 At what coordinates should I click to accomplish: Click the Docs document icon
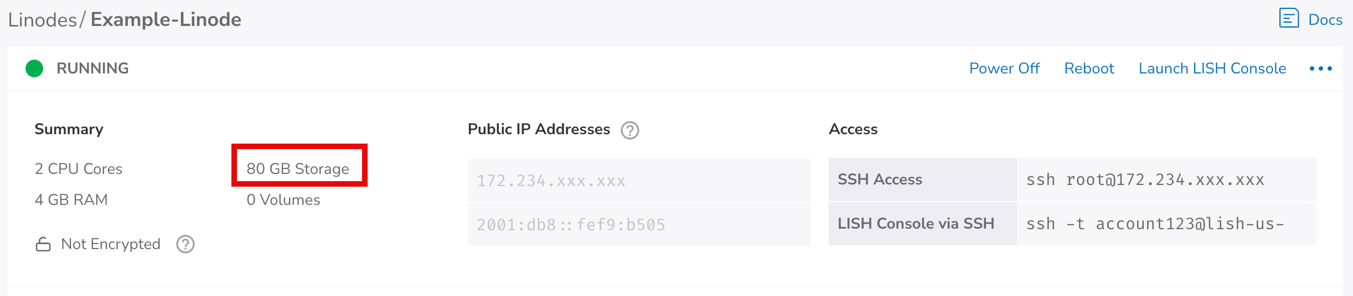pyautogui.click(x=1289, y=18)
